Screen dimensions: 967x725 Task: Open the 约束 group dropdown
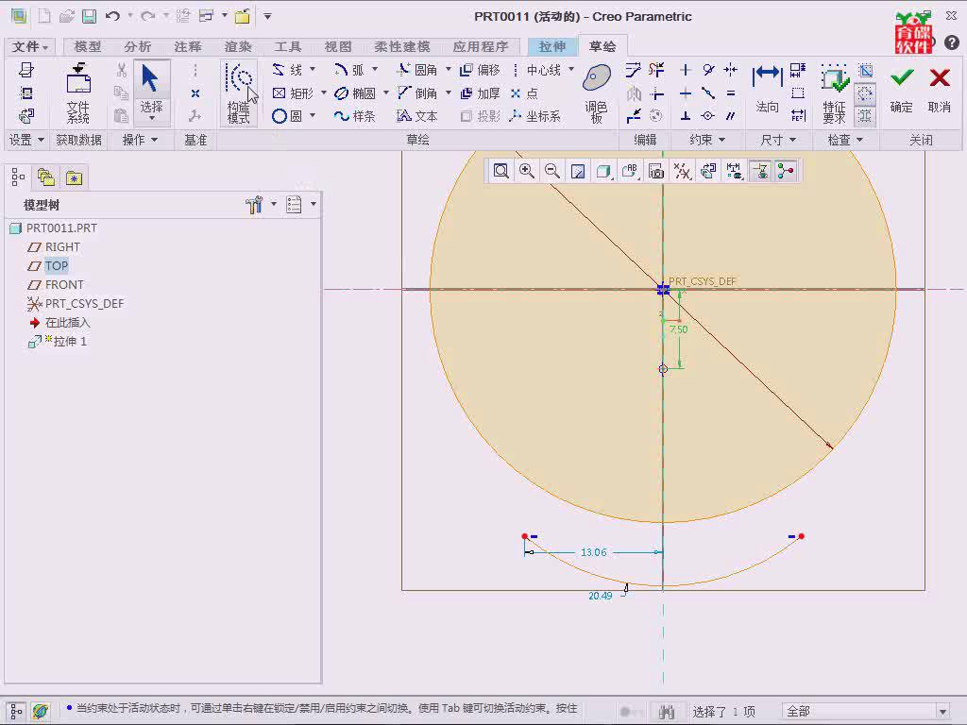click(x=706, y=140)
